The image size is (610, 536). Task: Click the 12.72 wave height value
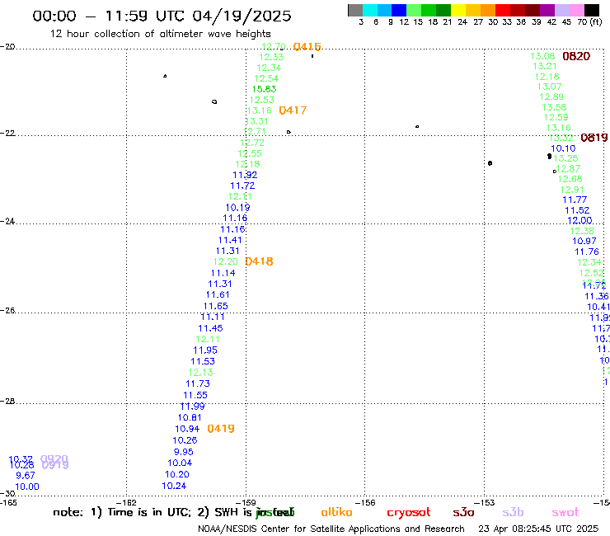point(252,143)
